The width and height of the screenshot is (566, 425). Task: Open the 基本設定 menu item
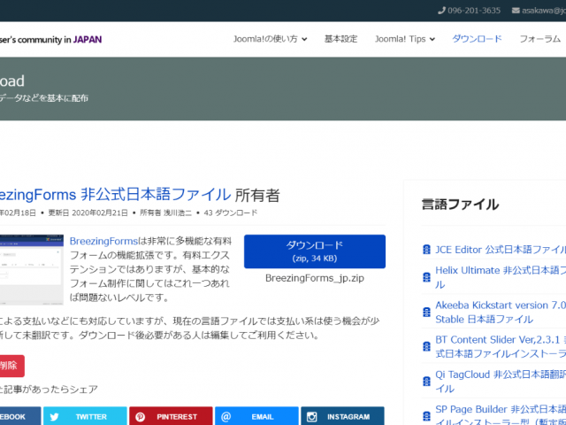coord(340,39)
